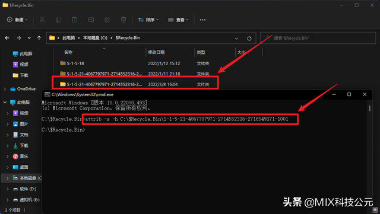
Task: Minimize the File Explorer window
Action: click(x=341, y=5)
